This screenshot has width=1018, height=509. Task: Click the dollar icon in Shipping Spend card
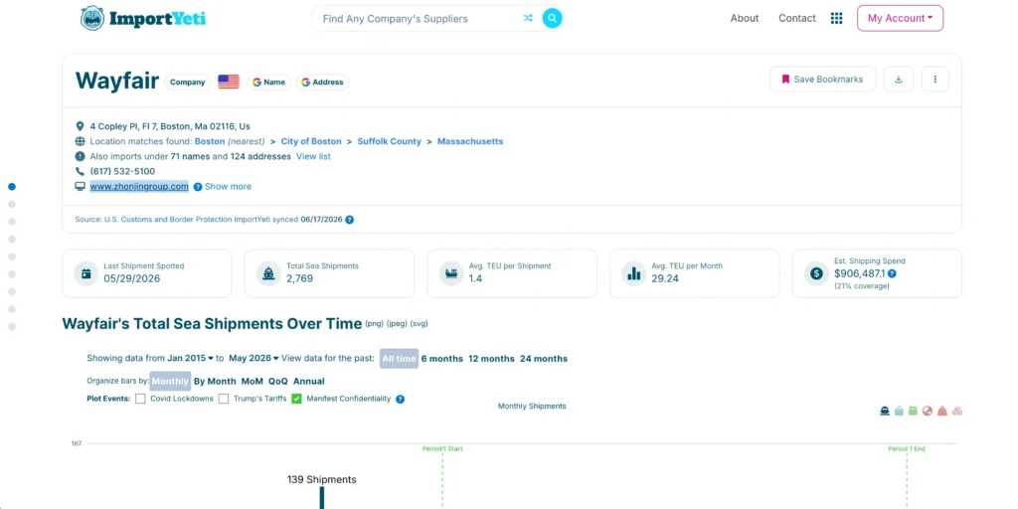[x=816, y=273]
